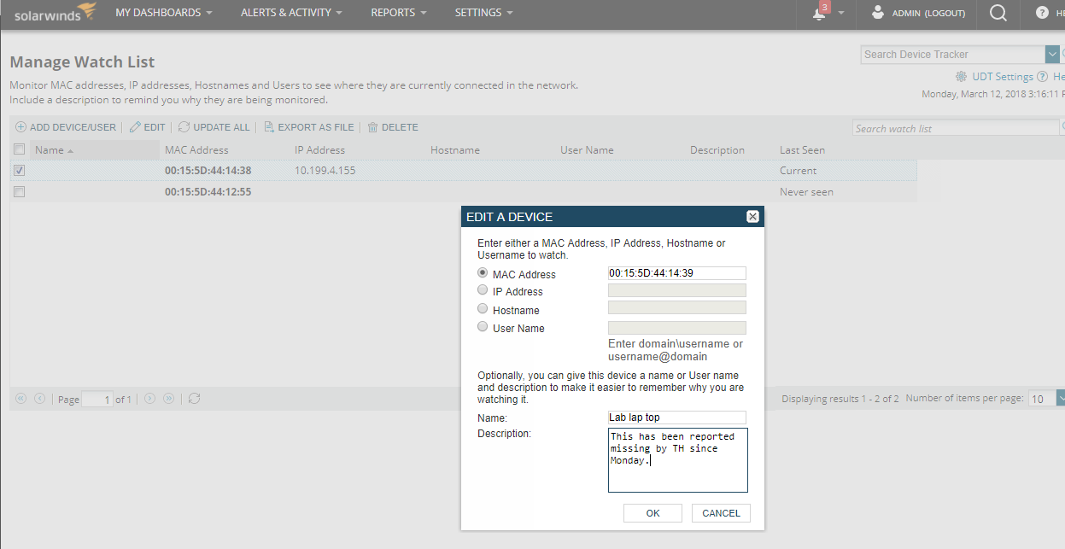
Task: Open the Alerts & Activity dropdown
Action: (x=291, y=13)
